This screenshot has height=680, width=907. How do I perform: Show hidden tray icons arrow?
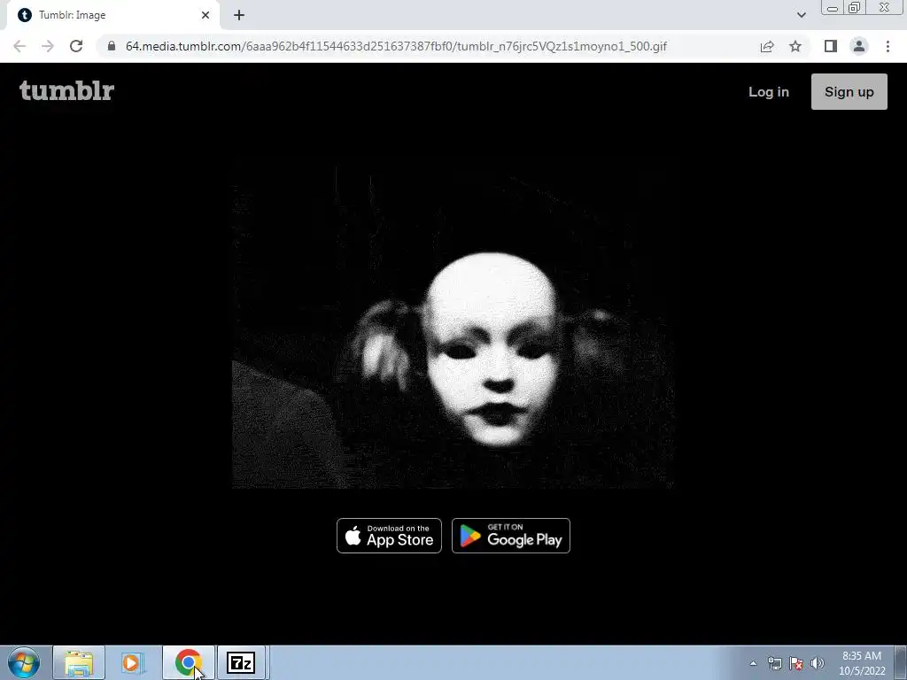[753, 663]
